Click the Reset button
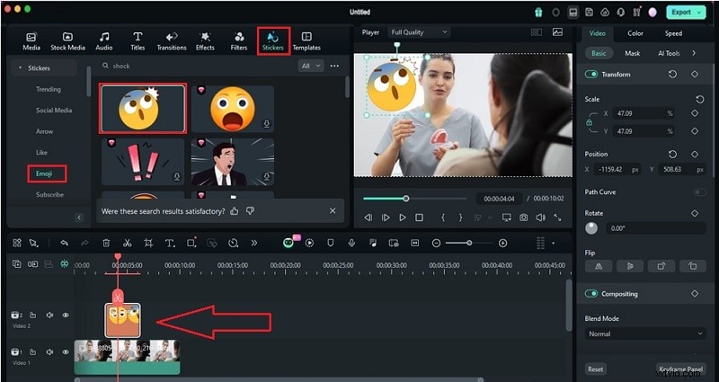This screenshot has width=719, height=382. (595, 369)
